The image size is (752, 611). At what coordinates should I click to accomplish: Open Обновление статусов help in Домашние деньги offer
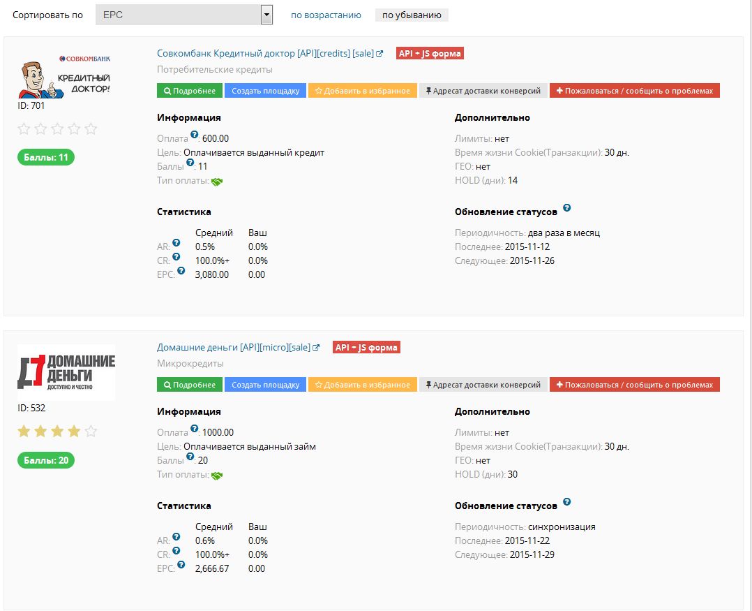[567, 501]
